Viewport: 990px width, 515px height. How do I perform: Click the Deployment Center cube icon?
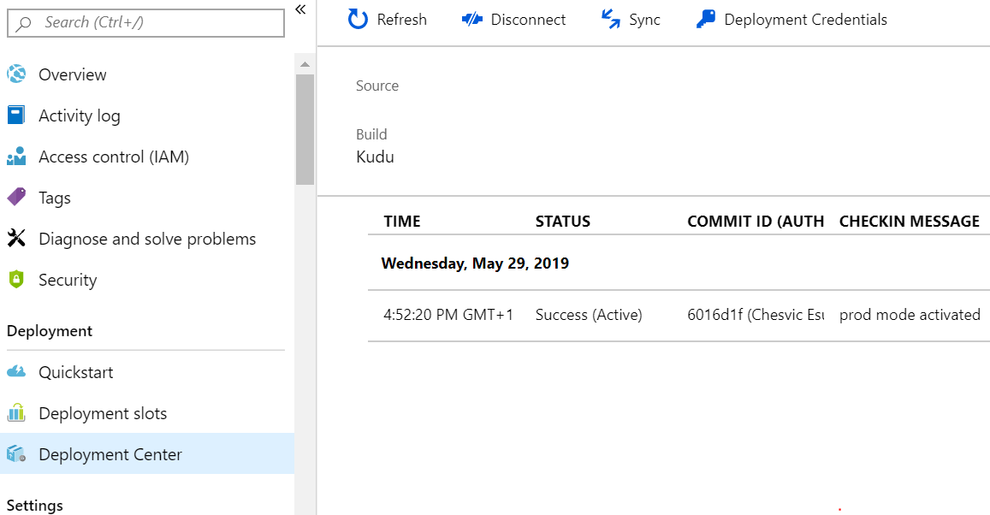click(16, 453)
